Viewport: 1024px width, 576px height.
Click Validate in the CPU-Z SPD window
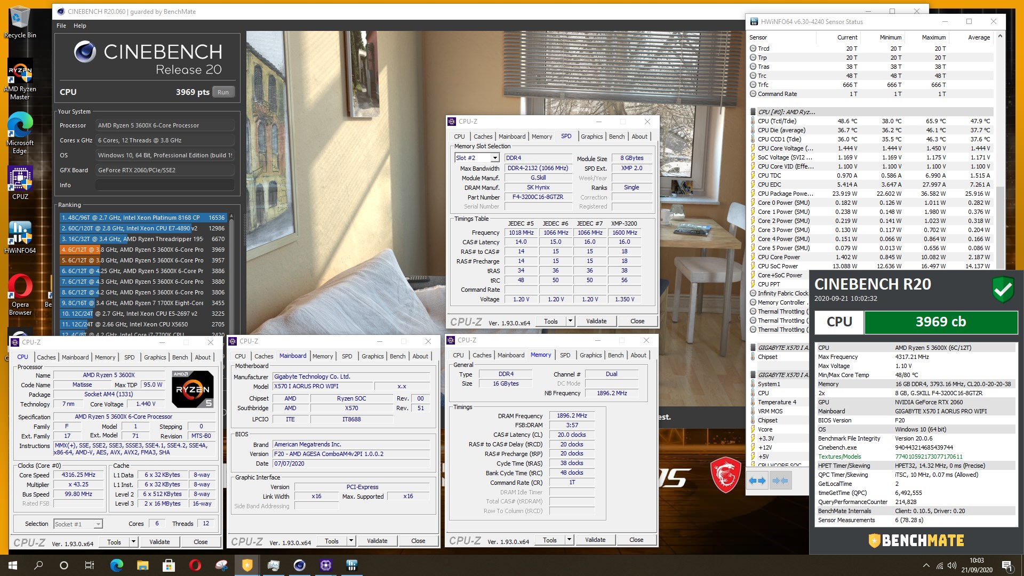[596, 321]
